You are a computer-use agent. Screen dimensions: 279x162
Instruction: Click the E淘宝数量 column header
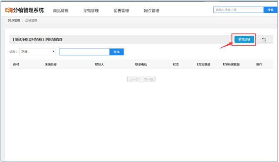203,64
